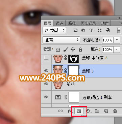Click the 不透明度 100% value field
This screenshot has width=122, height=124.
(x=108, y=40)
